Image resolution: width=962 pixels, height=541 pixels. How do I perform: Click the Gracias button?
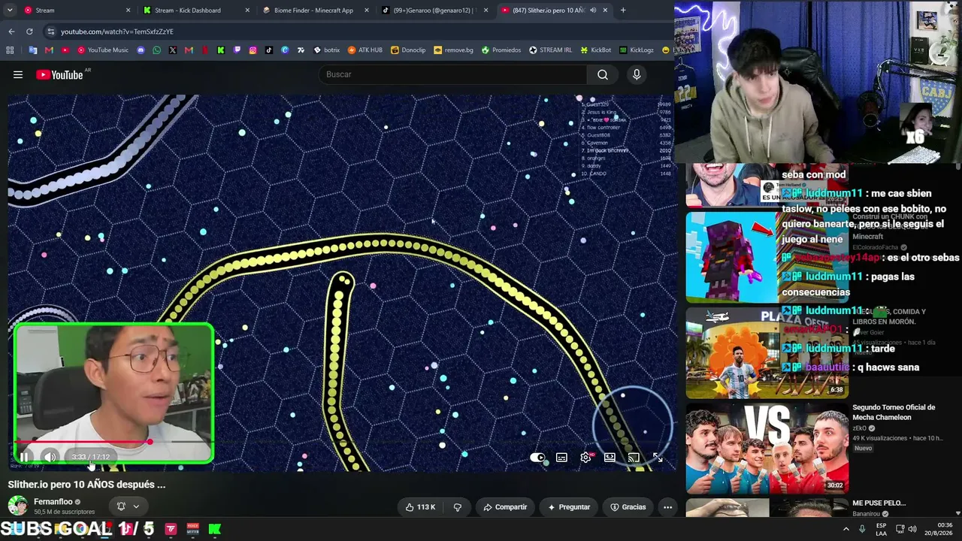628,507
